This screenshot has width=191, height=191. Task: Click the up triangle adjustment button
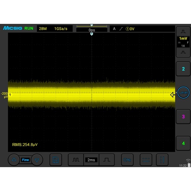click(x=14, y=160)
